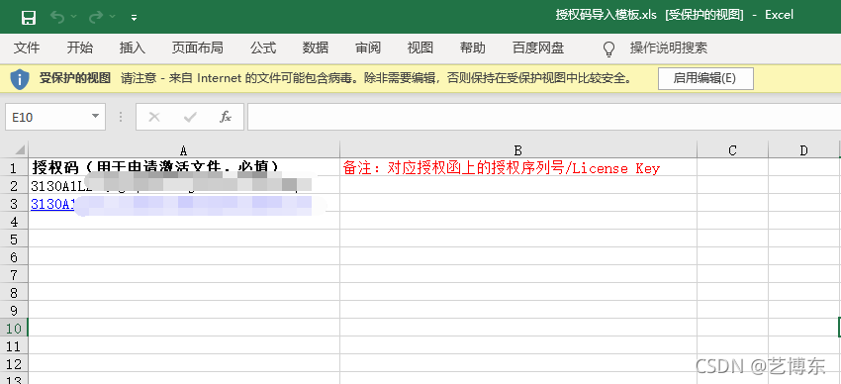
Task: Open the blue 3130A1 hyperlink in A3
Action: 52,204
